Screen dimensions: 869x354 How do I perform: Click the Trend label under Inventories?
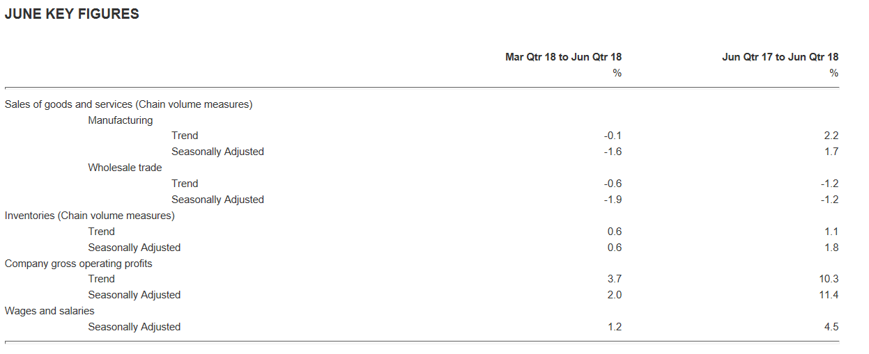coord(101,232)
